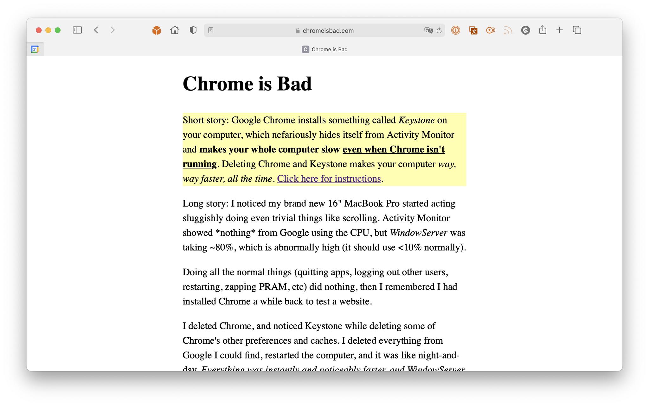
Task: Open the translate page option
Action: pos(428,30)
